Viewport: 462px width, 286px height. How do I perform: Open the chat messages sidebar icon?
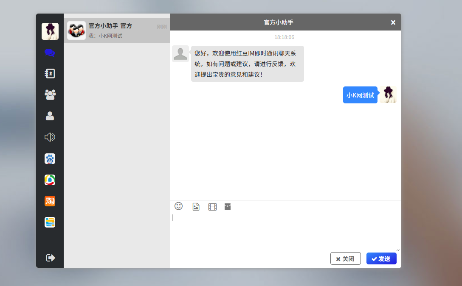(50, 53)
